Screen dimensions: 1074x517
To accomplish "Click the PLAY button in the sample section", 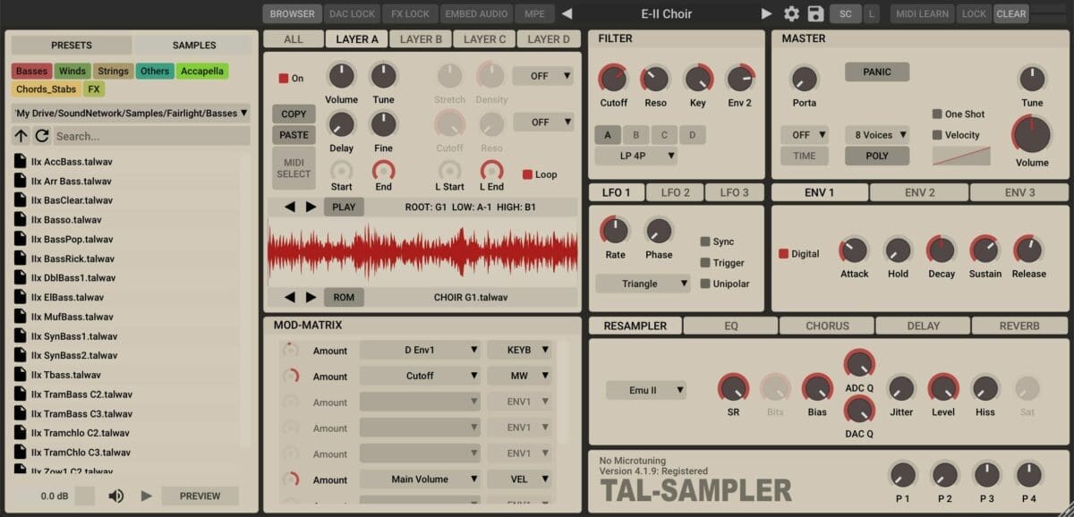I will pos(343,206).
